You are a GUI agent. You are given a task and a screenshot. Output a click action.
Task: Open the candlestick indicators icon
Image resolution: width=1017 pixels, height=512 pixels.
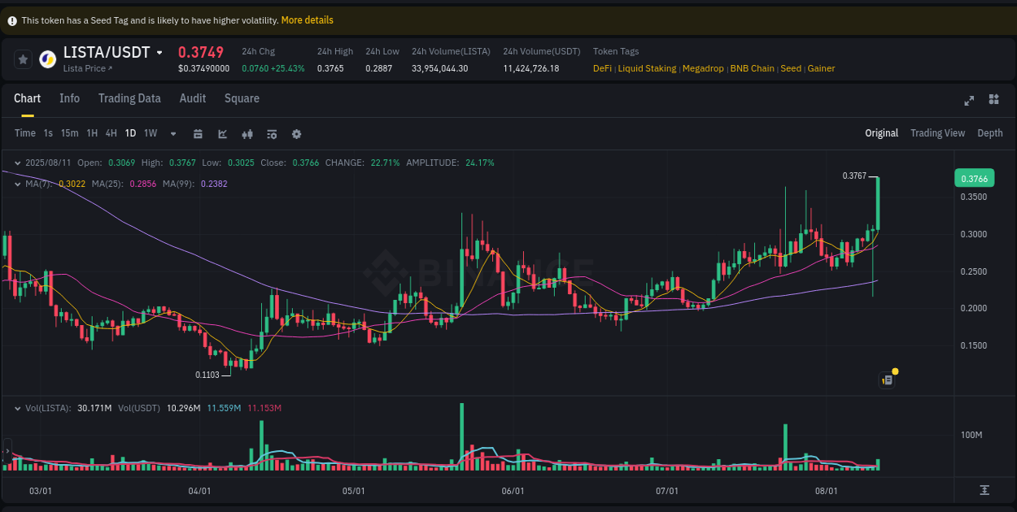247,132
